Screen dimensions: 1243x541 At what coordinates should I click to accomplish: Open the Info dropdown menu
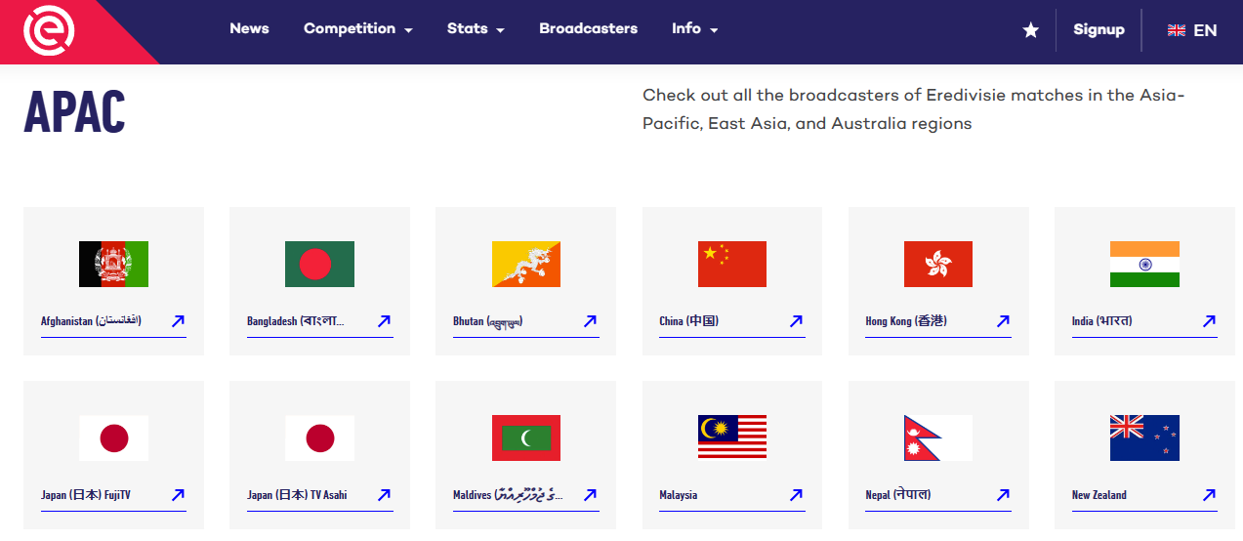click(694, 29)
